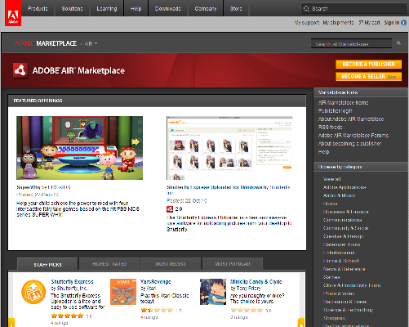This screenshot has width=409, height=327.
Task: Open the AIR marketplace dropdown
Action: [91, 43]
